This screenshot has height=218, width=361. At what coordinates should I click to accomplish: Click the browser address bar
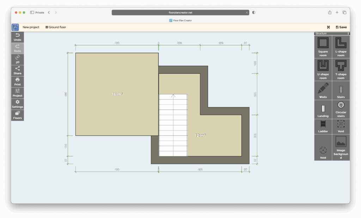click(180, 12)
